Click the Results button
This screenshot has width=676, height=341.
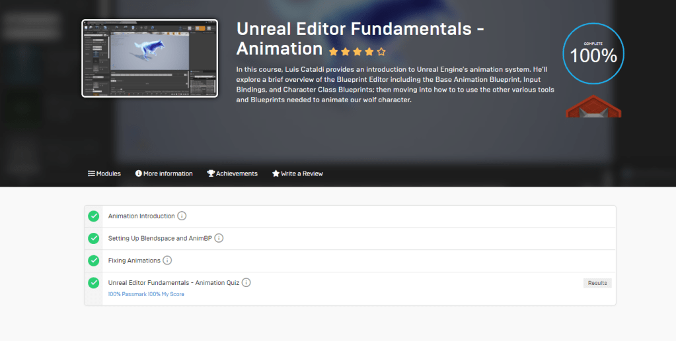597,283
